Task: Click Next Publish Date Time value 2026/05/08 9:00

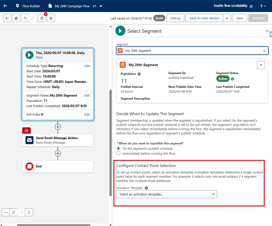Action: tap(180, 91)
